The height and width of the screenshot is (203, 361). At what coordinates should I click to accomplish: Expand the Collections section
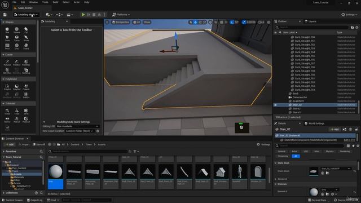pos(4,193)
